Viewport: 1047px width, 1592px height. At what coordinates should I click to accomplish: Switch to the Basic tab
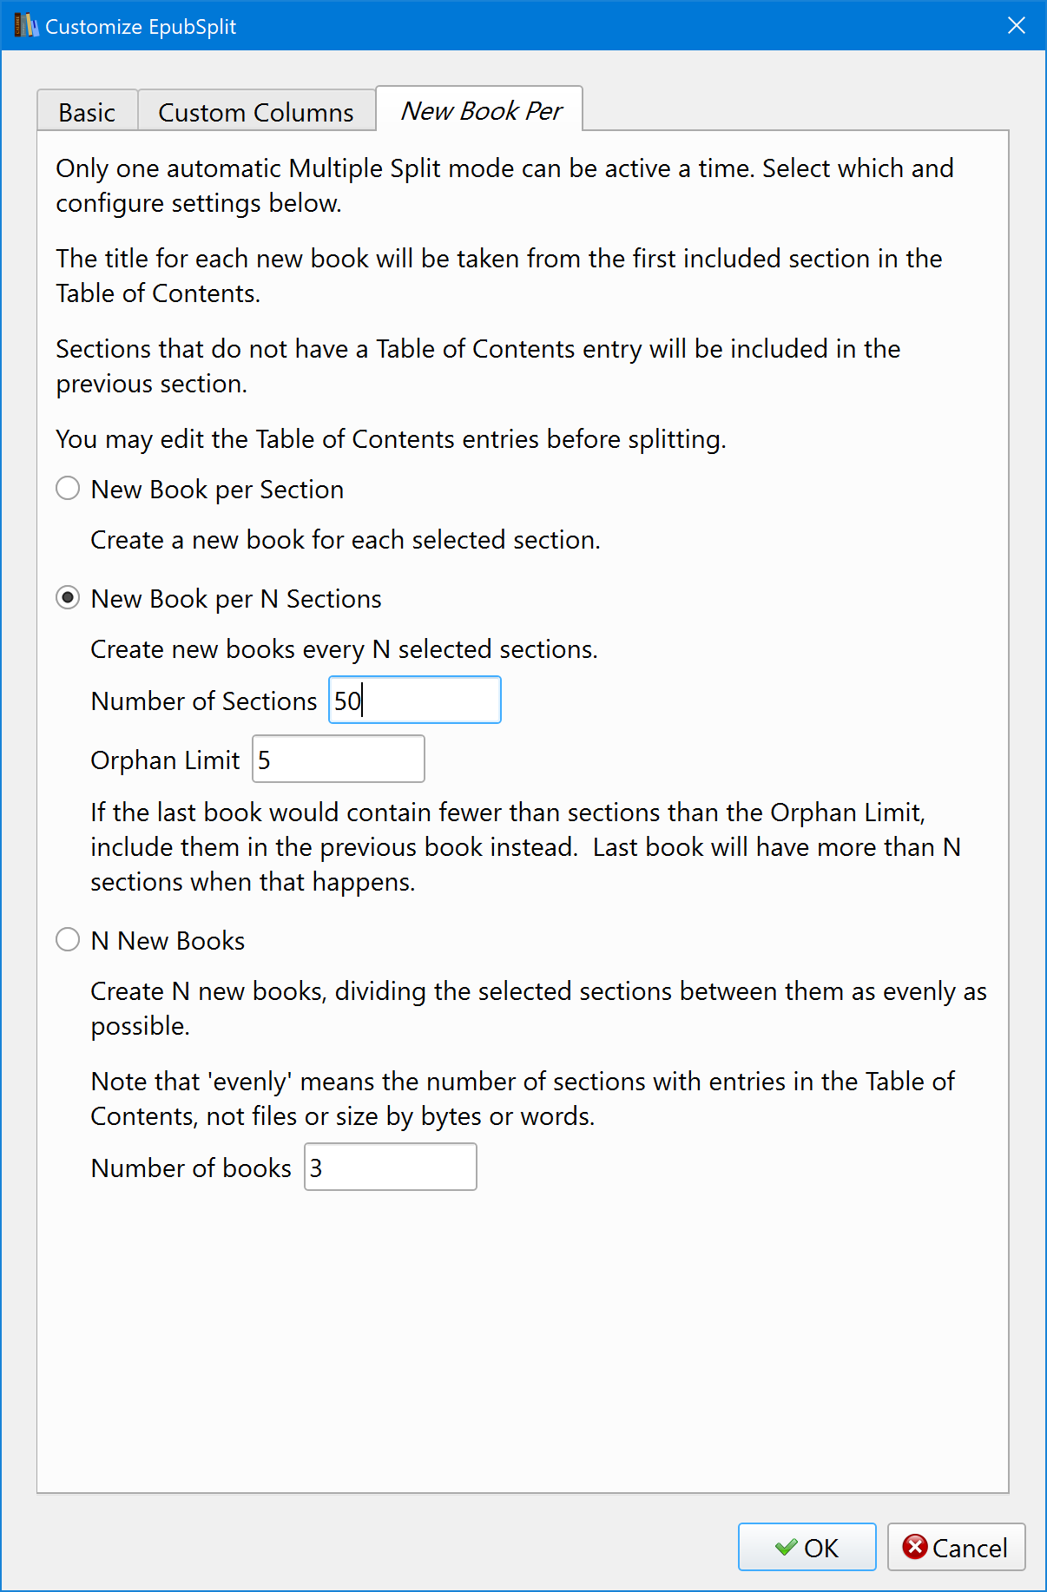coord(87,112)
